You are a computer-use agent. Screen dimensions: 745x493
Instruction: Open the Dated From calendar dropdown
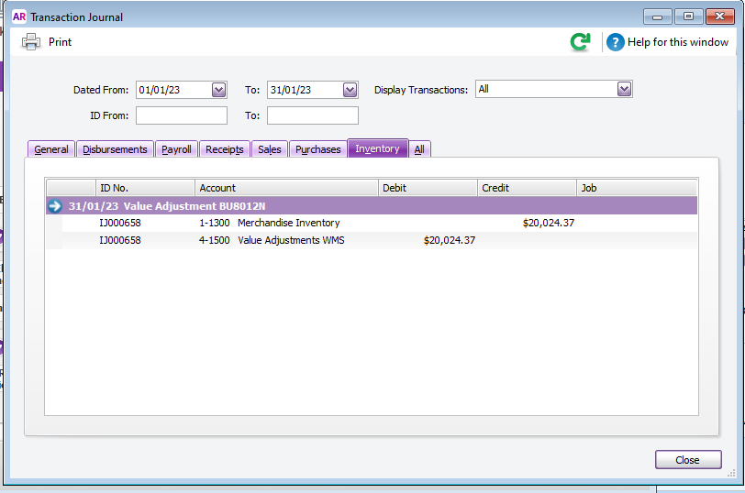point(218,90)
